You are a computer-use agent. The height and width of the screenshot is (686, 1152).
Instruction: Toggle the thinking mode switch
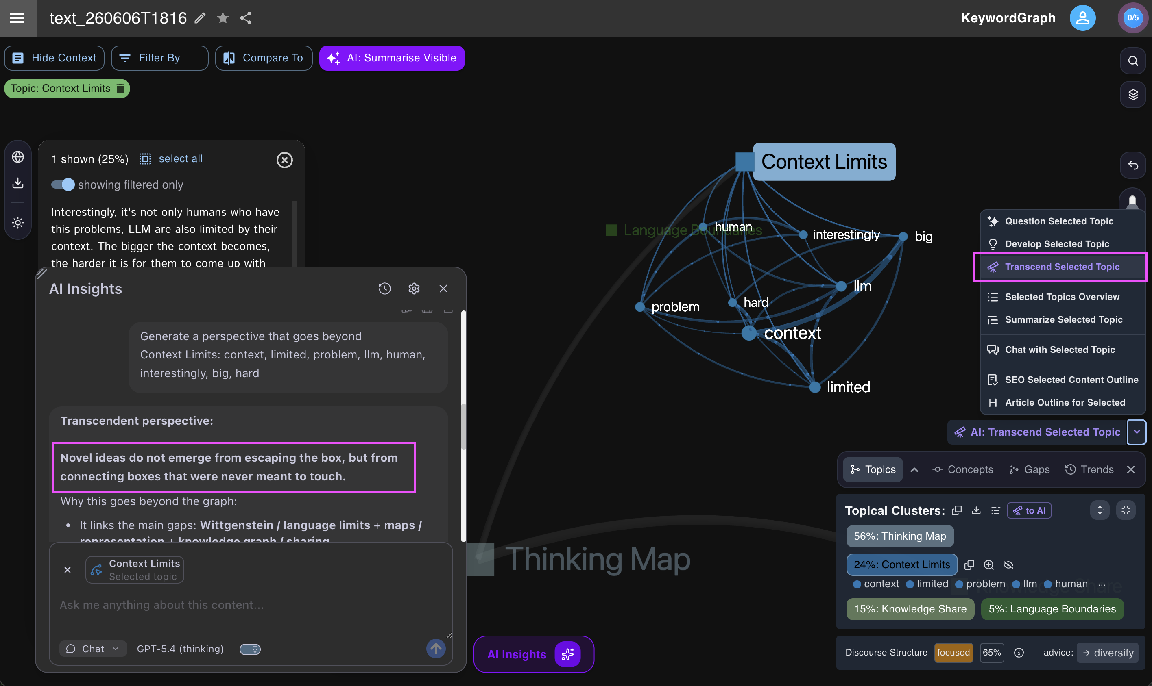tap(250, 649)
